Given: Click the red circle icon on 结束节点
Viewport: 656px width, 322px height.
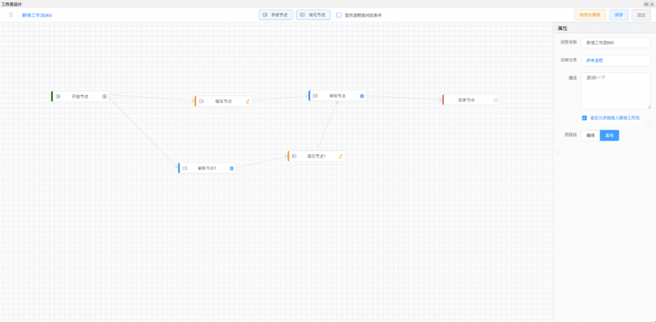Looking at the screenshot, I should tap(496, 100).
